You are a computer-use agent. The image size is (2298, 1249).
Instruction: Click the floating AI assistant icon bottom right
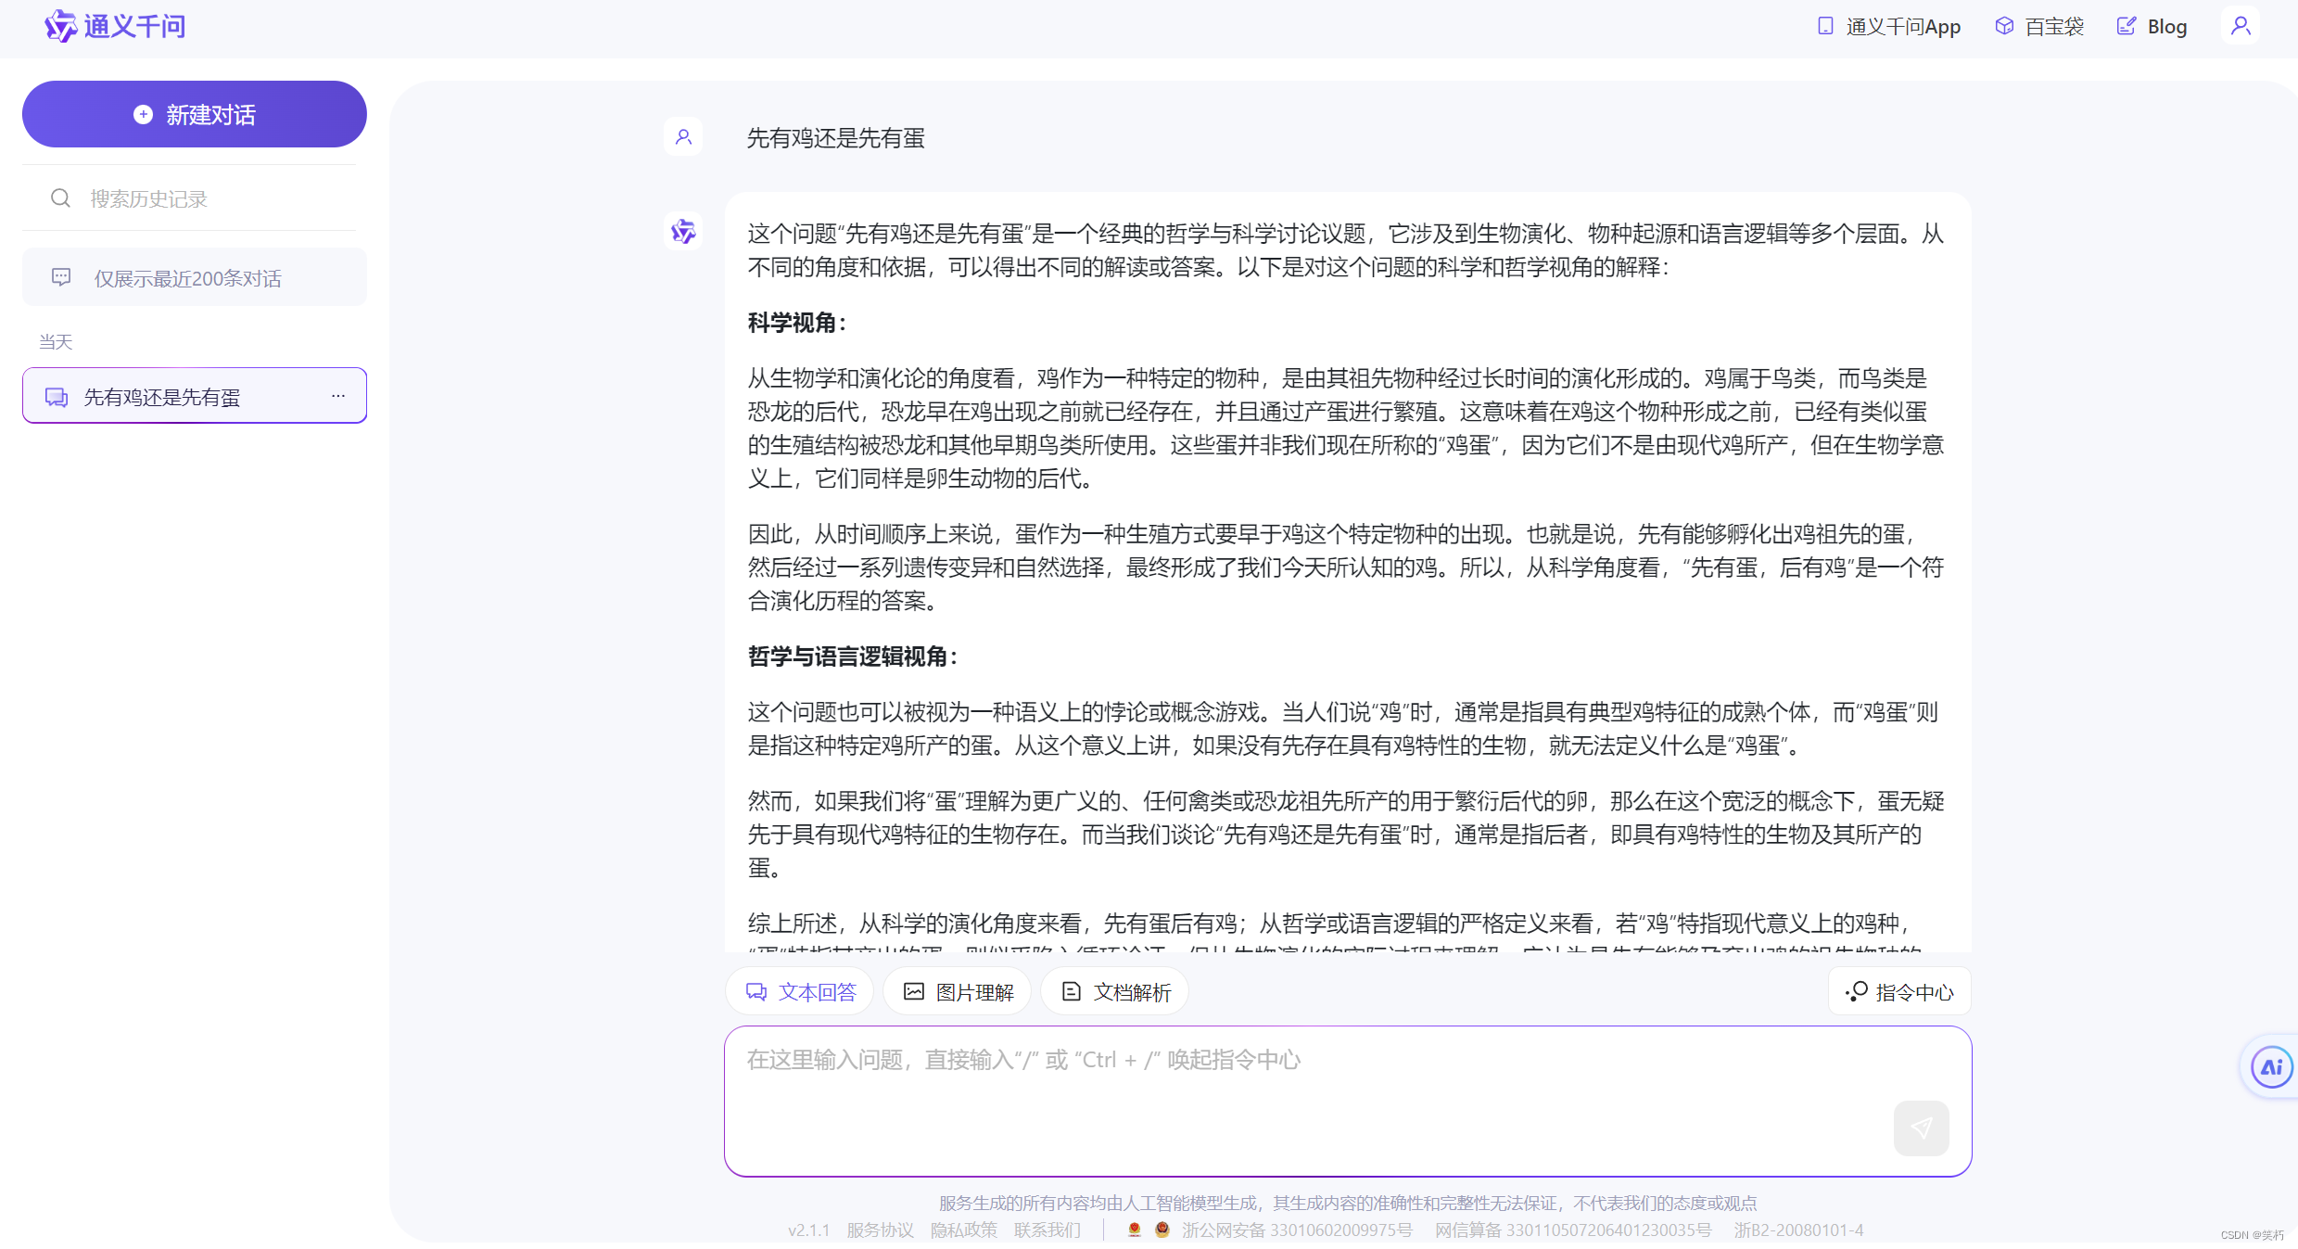2270,1066
